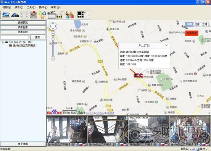Screen dimensions: 211x151
Task: Open the NavInfo link
Action: tap(90, 113)
